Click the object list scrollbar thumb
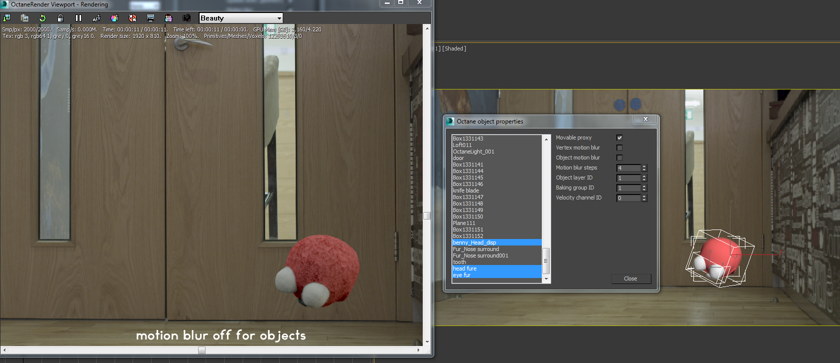The image size is (840, 363). (x=546, y=261)
